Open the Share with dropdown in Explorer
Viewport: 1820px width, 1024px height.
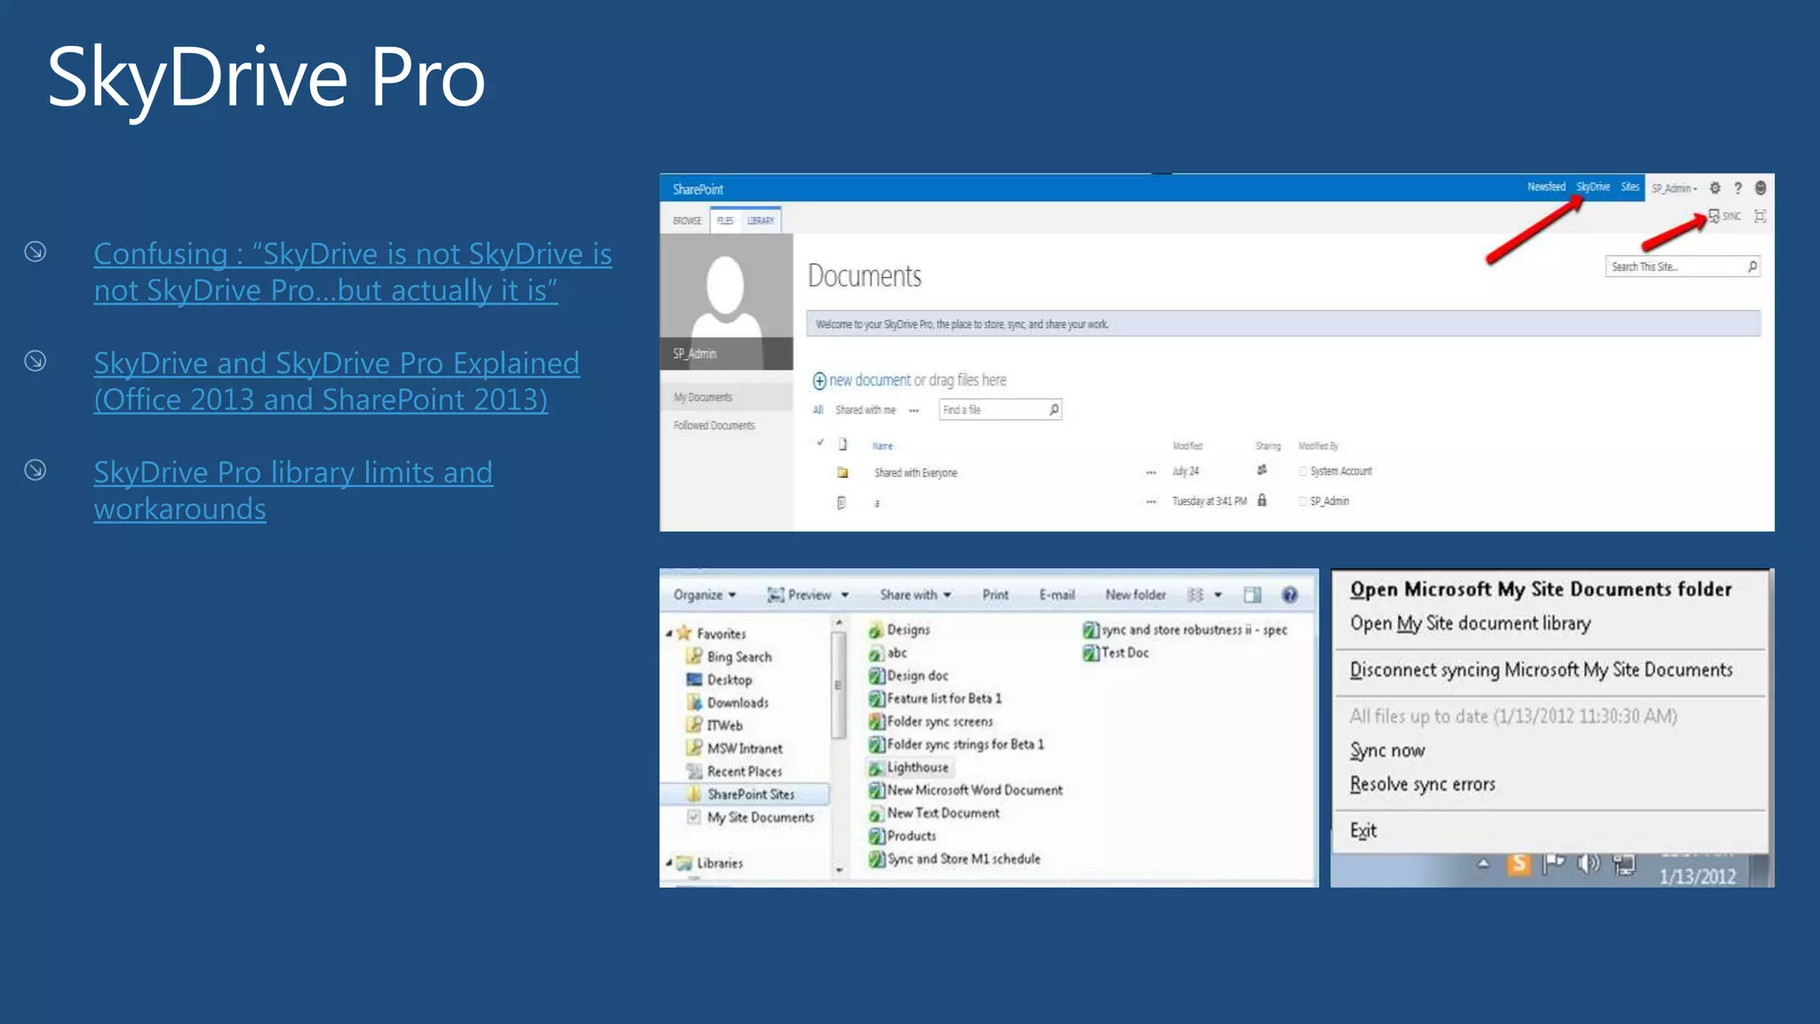(915, 595)
